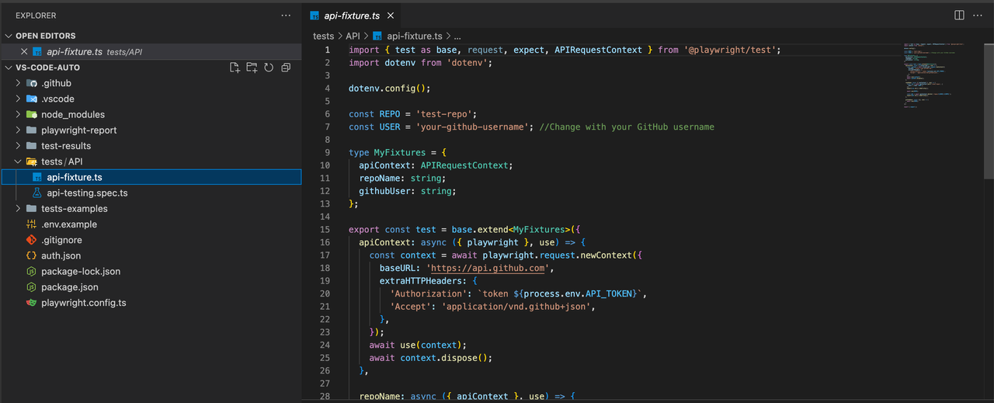Click the TypeScript icon in the editor tab

tap(315, 16)
